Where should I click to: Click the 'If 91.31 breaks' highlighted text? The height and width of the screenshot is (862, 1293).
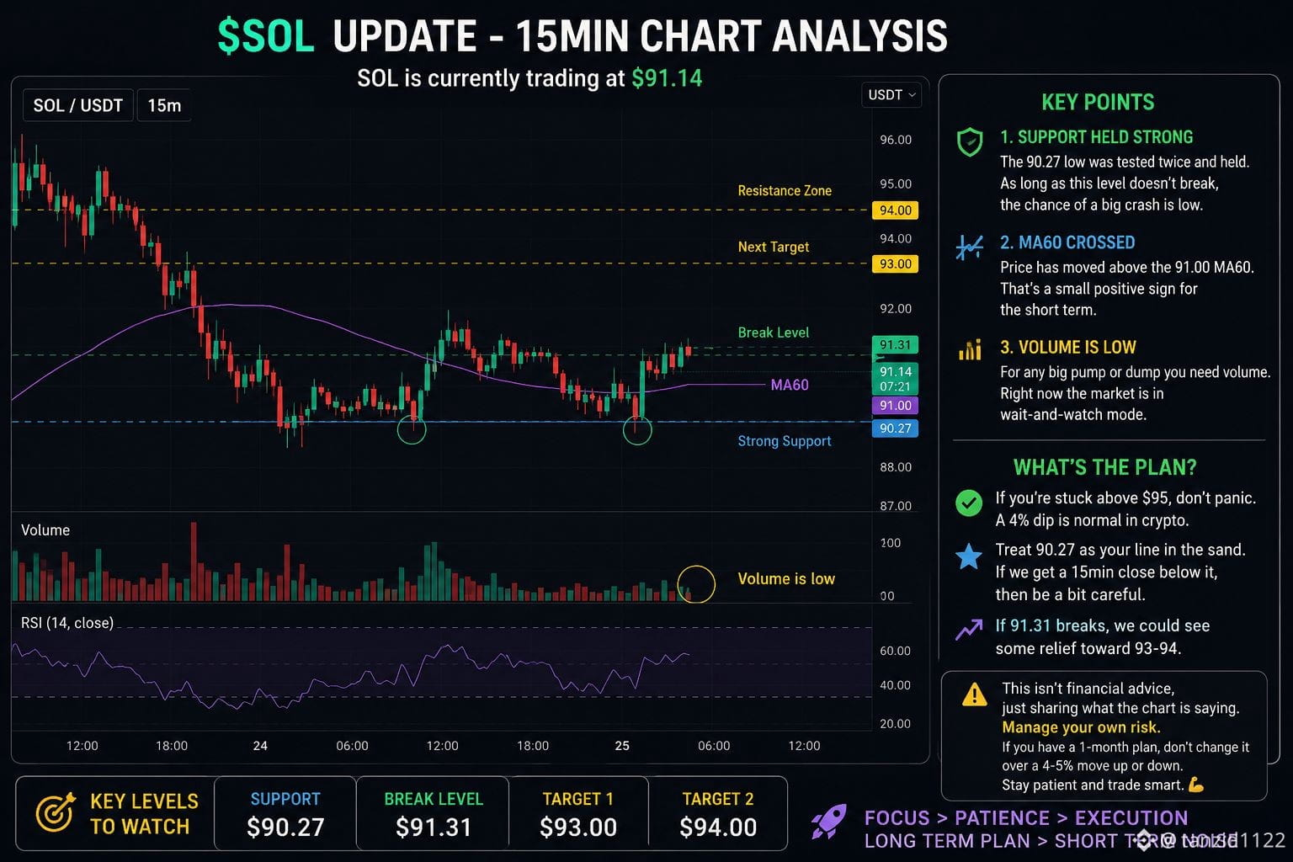click(1051, 626)
